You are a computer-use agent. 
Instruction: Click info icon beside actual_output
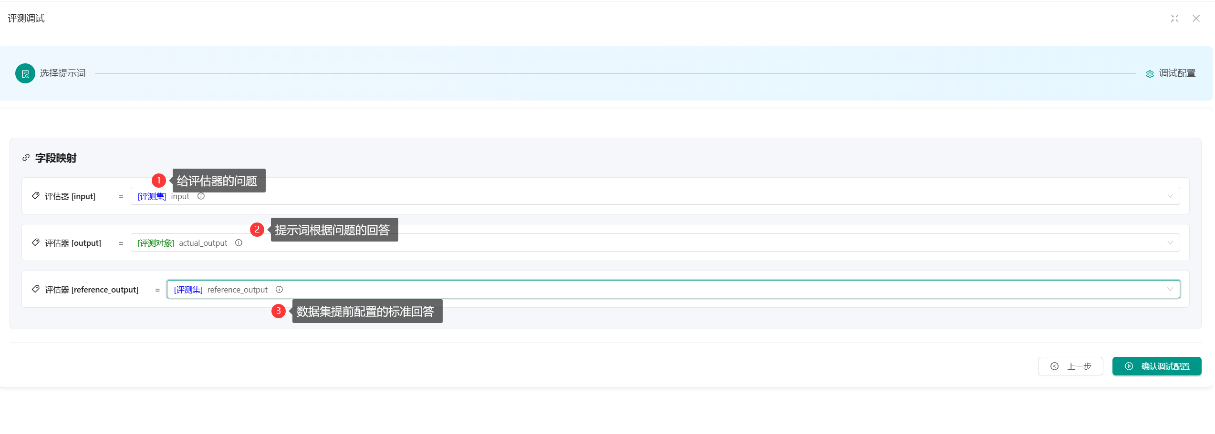click(x=239, y=243)
